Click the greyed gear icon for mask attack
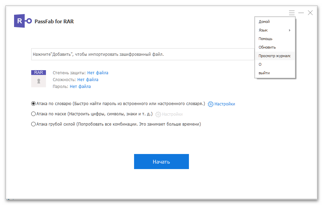 pos(158,114)
